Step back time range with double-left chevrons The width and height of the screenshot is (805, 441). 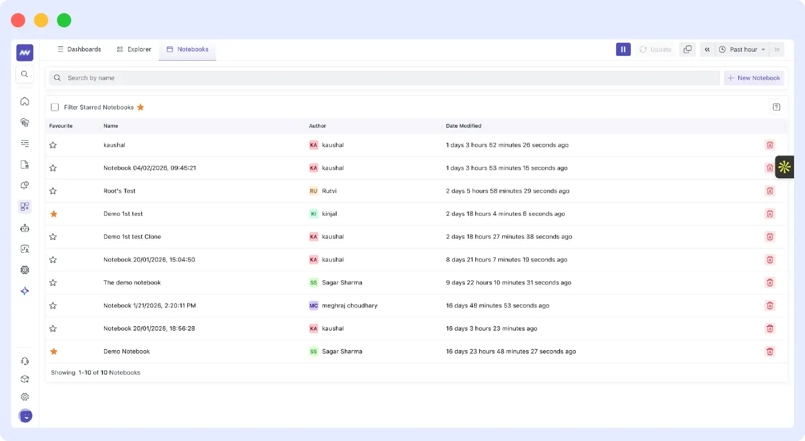pyautogui.click(x=707, y=49)
